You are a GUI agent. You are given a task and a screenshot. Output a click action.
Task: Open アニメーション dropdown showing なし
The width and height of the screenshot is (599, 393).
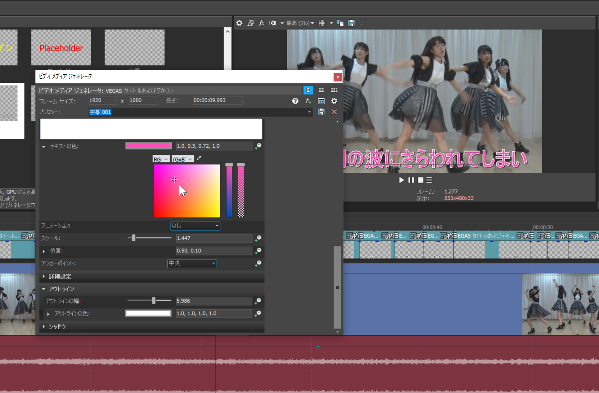click(x=195, y=226)
